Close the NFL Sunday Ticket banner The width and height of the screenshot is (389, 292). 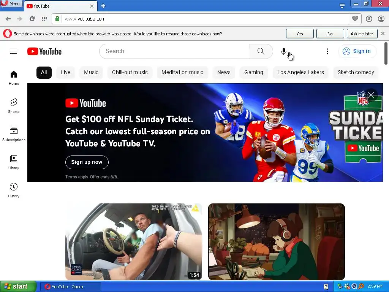371,95
